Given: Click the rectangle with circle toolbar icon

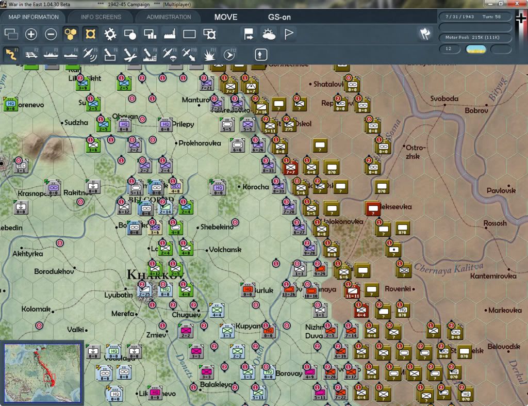Looking at the screenshot, I should click(130, 34).
